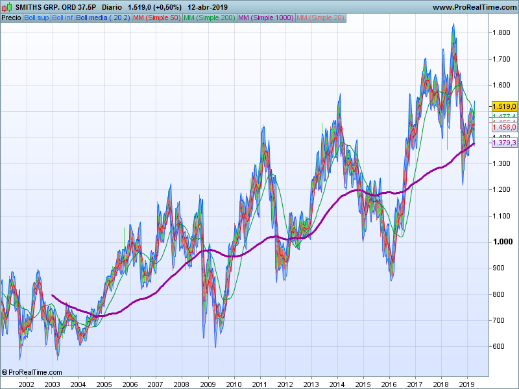
Task: Select the Boll inf indicator label
Action: pyautogui.click(x=62, y=18)
